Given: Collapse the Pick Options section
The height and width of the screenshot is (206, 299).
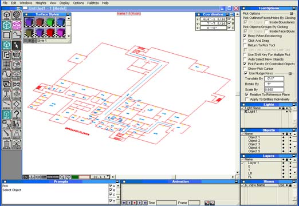Looking at the screenshot, I should pyautogui.click(x=291, y=13).
